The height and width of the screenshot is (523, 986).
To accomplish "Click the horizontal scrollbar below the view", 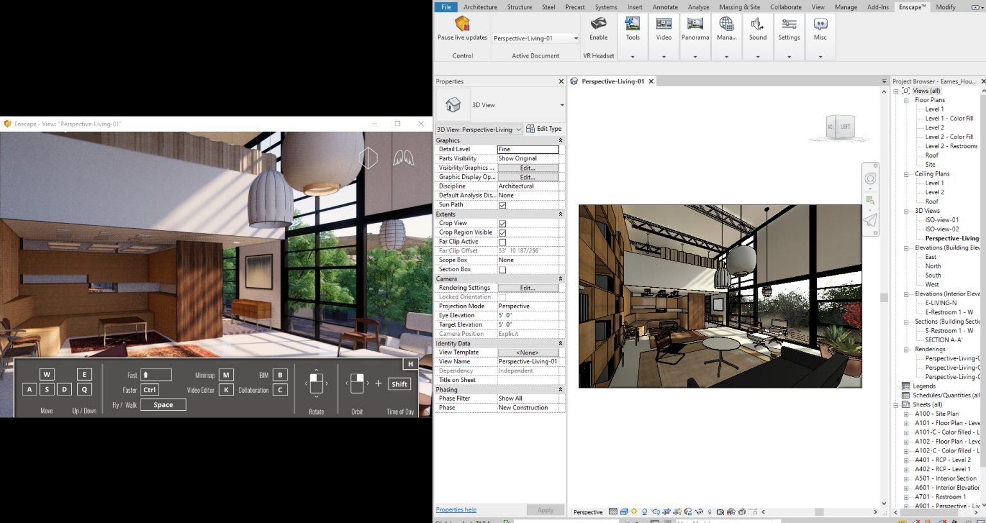I will click(x=819, y=512).
